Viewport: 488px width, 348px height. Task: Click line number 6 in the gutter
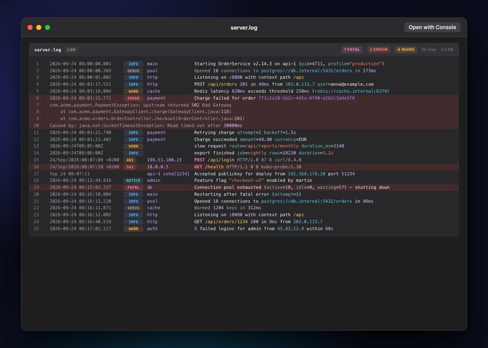pos(37,98)
